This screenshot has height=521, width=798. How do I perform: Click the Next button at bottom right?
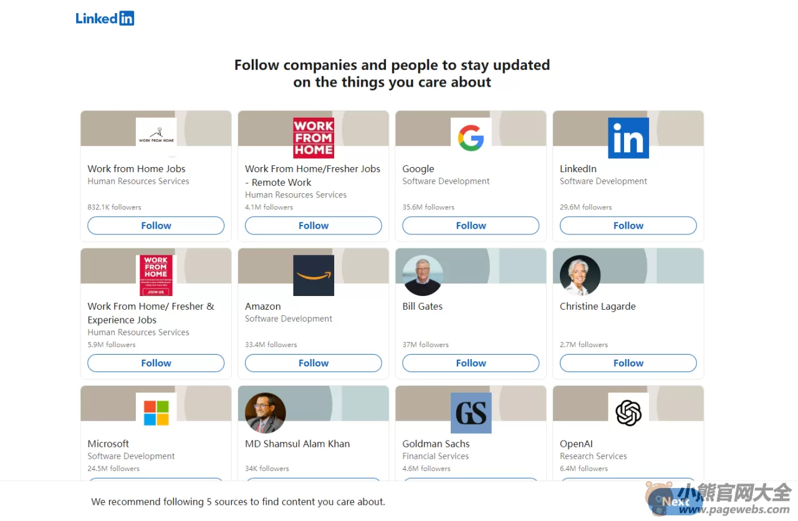pyautogui.click(x=676, y=502)
